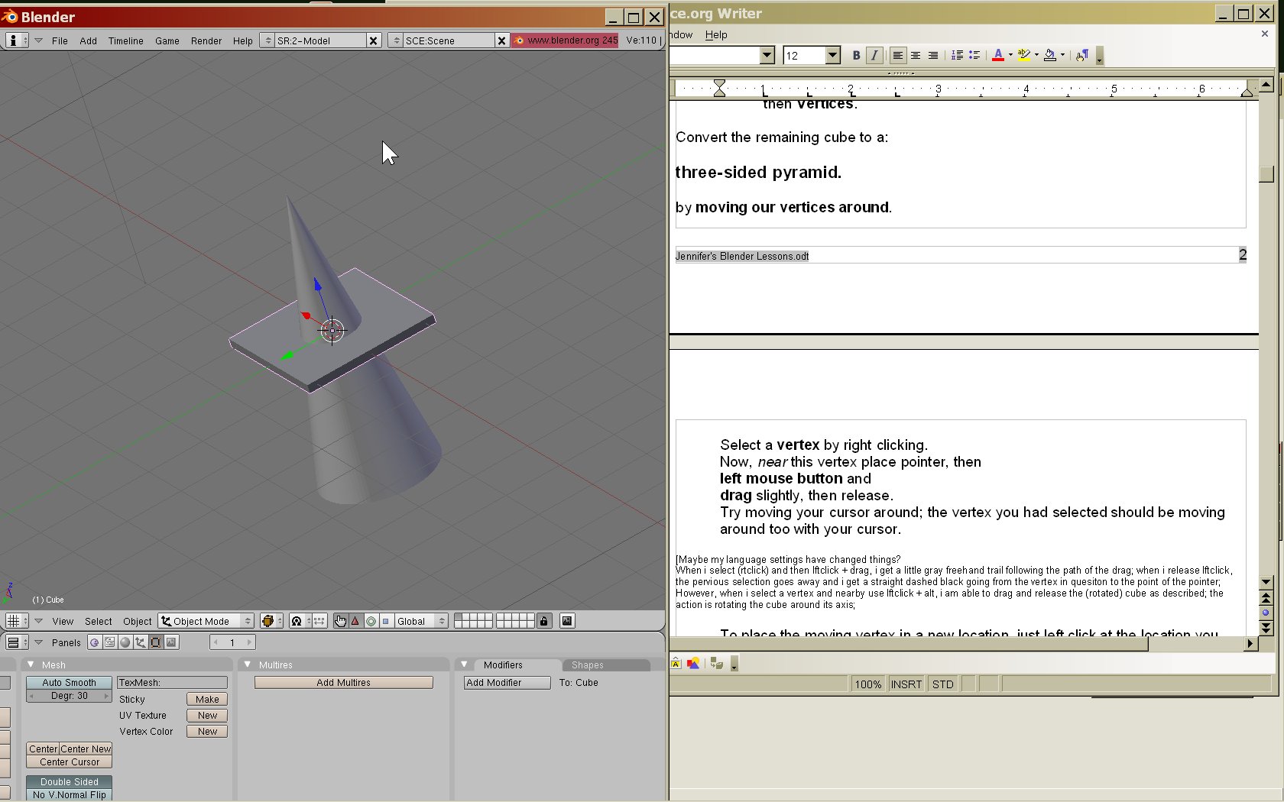Toggle Double Sided mesh option
The width and height of the screenshot is (1284, 802).
coord(69,782)
